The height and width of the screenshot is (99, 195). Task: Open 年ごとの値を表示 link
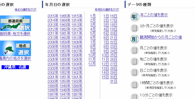click(154, 15)
